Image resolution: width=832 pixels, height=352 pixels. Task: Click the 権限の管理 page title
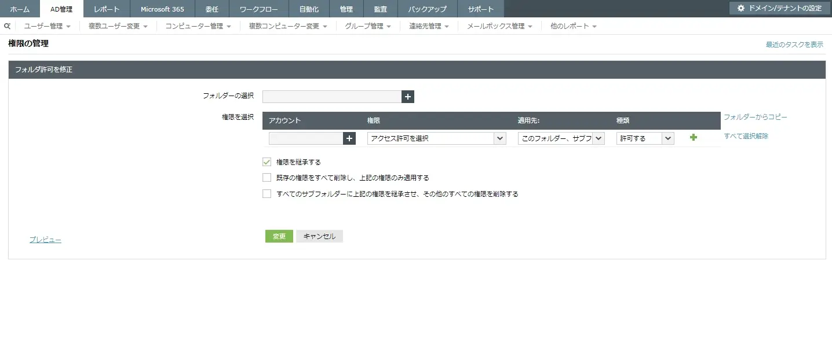28,43
